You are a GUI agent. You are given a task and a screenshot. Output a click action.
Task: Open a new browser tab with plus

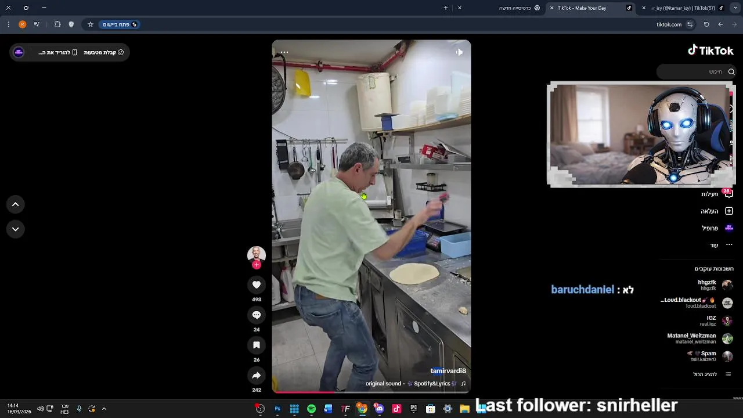[446, 8]
